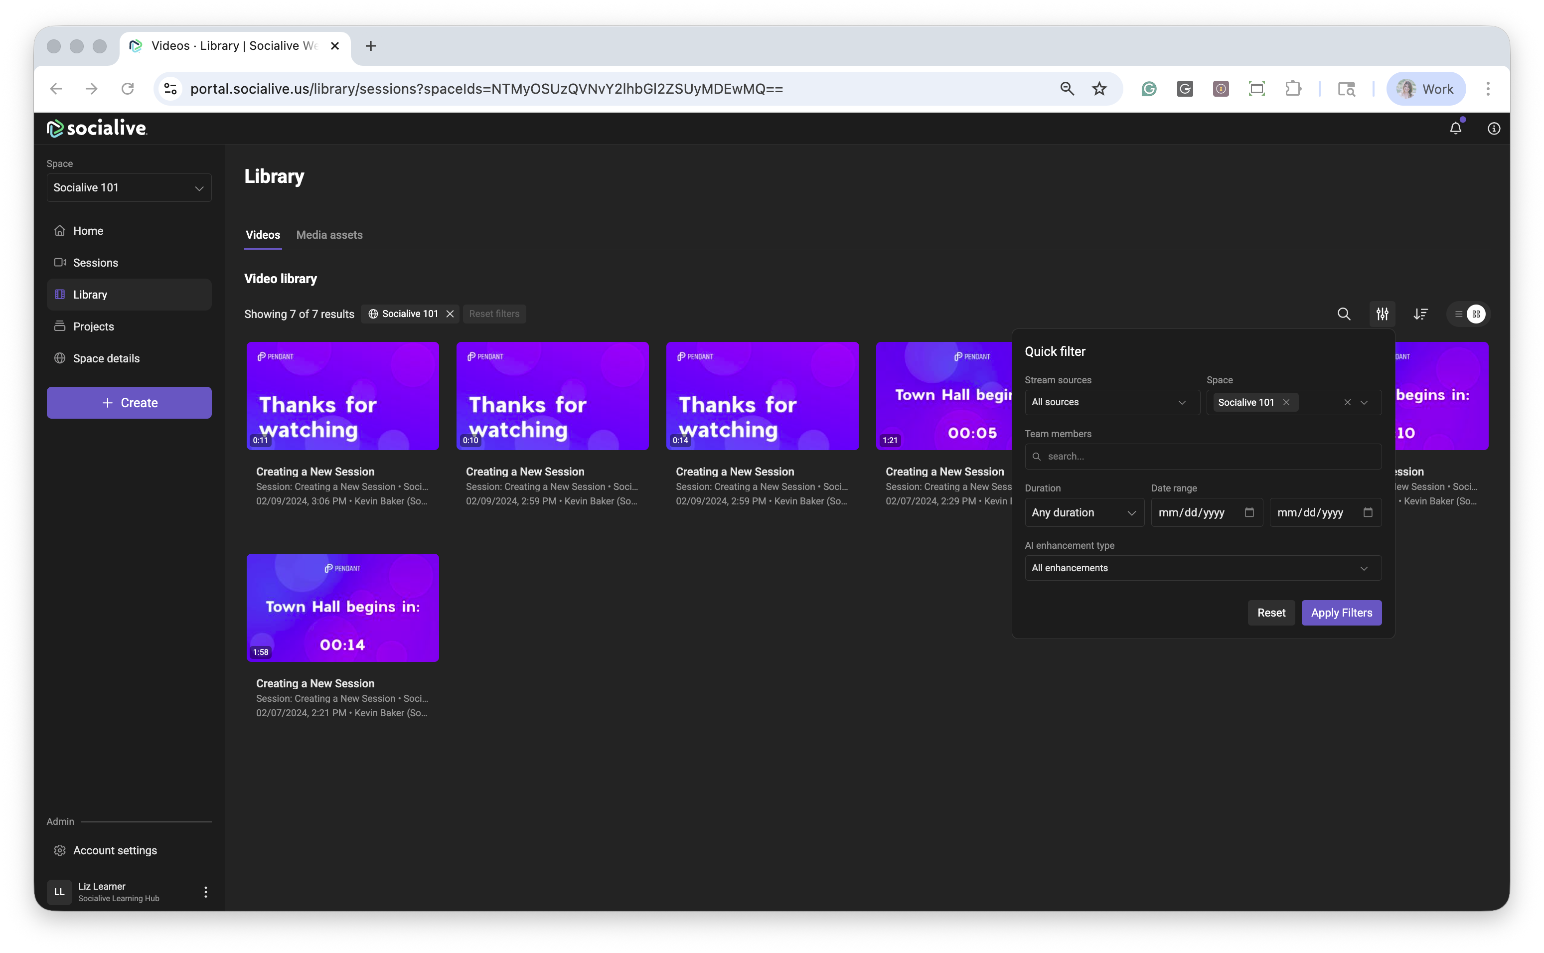Click the Apply Filters button
1544x953 pixels.
point(1341,613)
